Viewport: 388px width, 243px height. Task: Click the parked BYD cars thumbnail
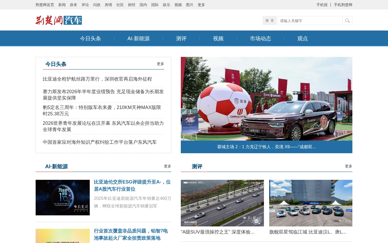tap(311, 203)
